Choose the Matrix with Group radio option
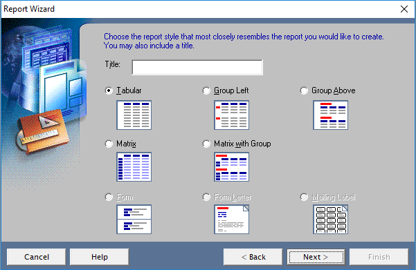This screenshot has height=270, width=416. tap(206, 144)
